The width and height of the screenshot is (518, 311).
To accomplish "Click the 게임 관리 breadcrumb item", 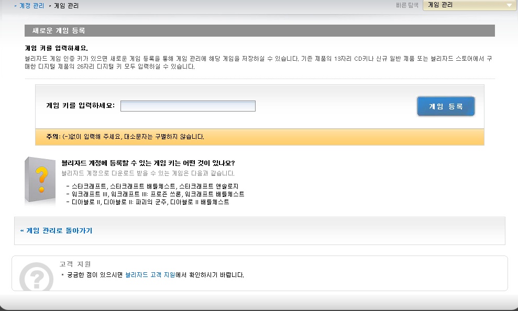I will (66, 6).
